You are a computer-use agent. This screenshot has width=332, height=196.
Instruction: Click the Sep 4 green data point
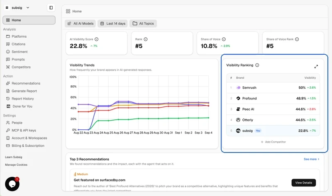pos(209,118)
